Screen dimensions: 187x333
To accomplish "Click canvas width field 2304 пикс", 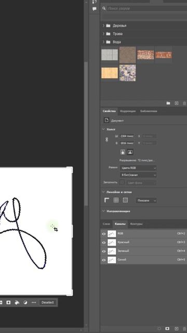I will coord(127,136).
